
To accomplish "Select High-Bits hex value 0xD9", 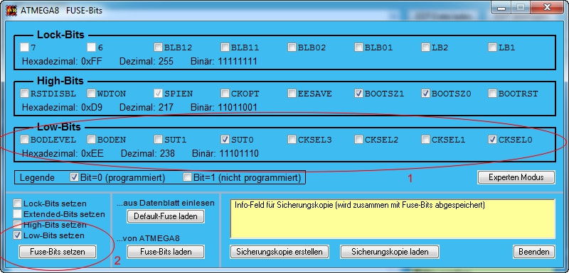I will [x=92, y=107].
